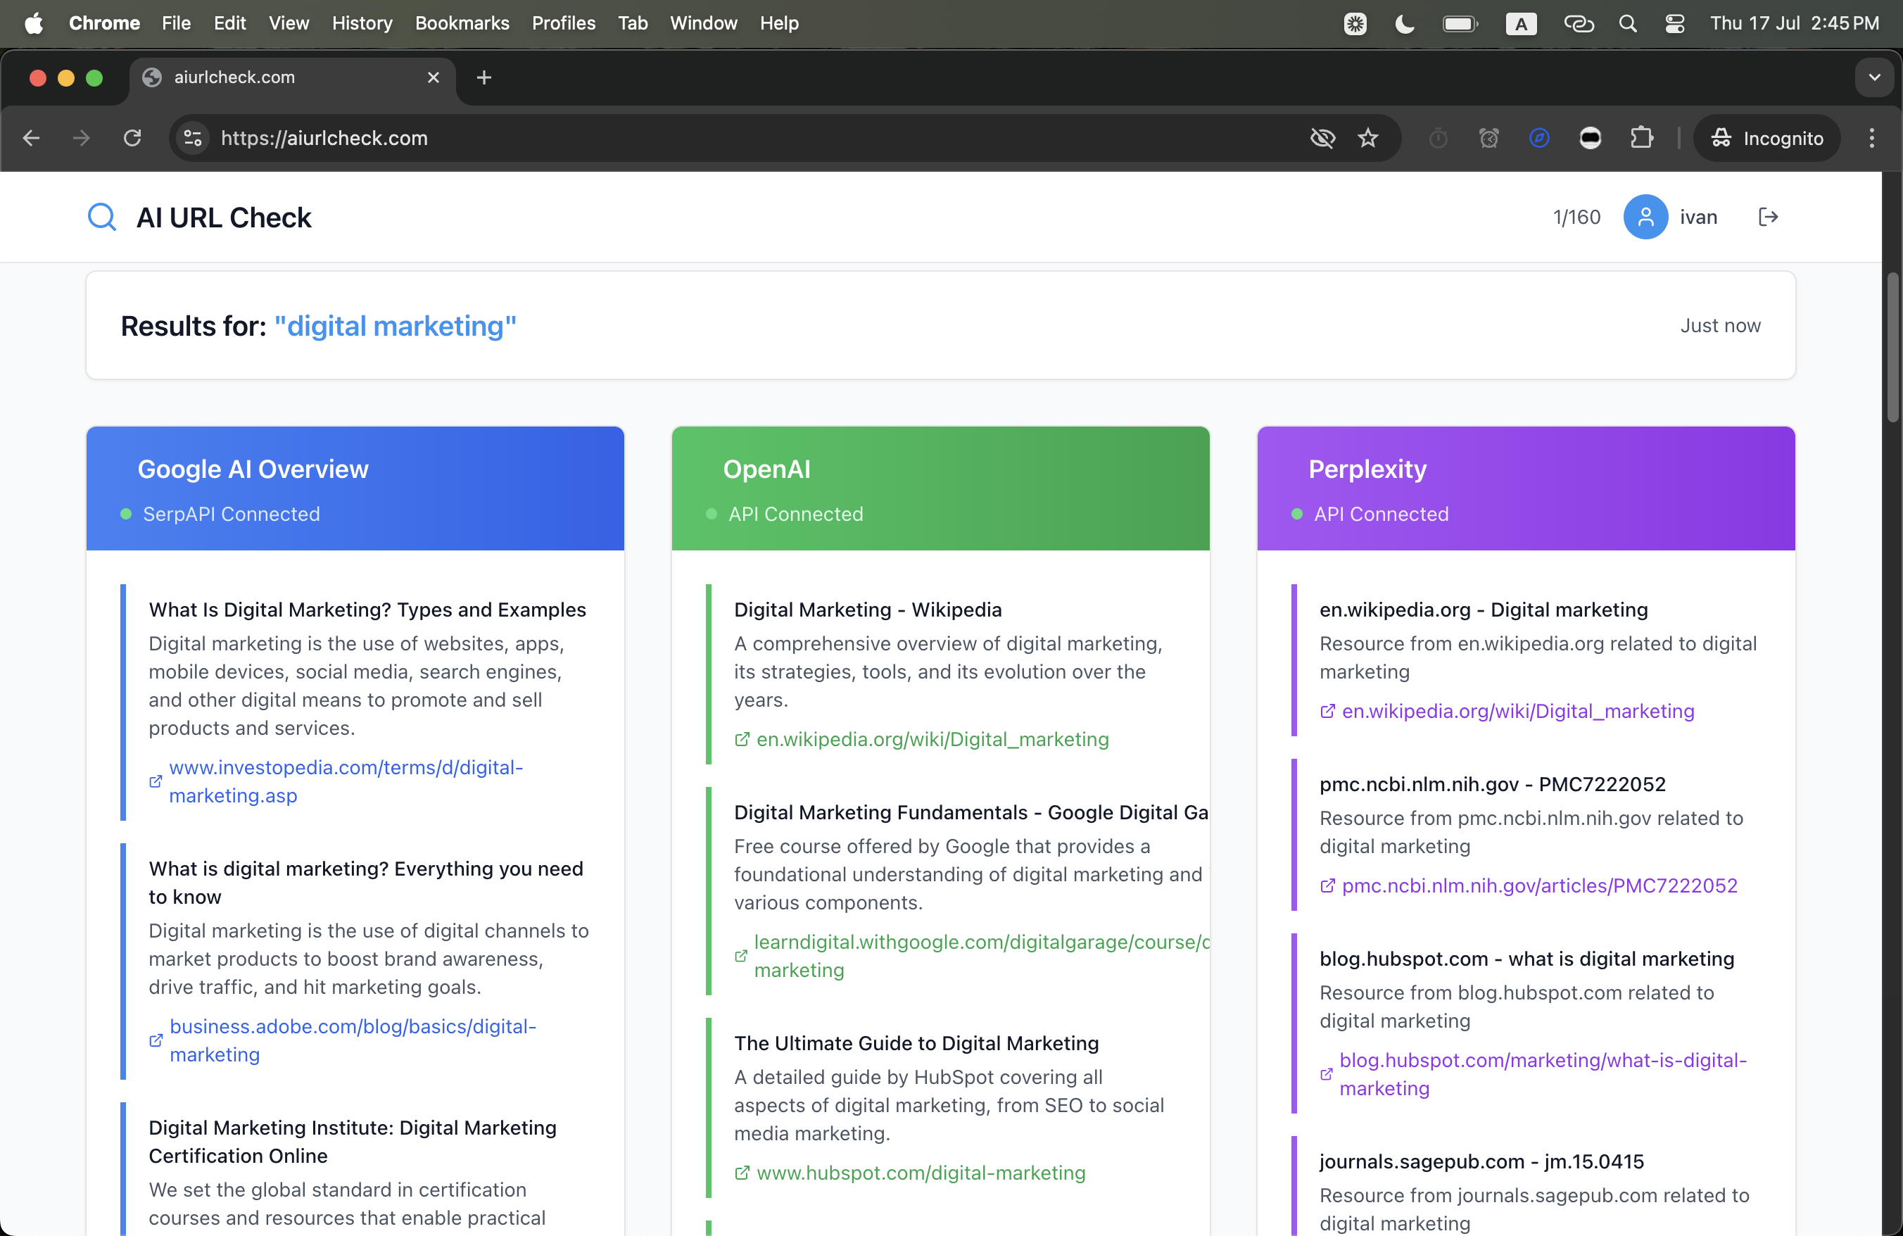The width and height of the screenshot is (1903, 1236).
Task: Click the 1/160 usage counter
Action: (x=1576, y=217)
